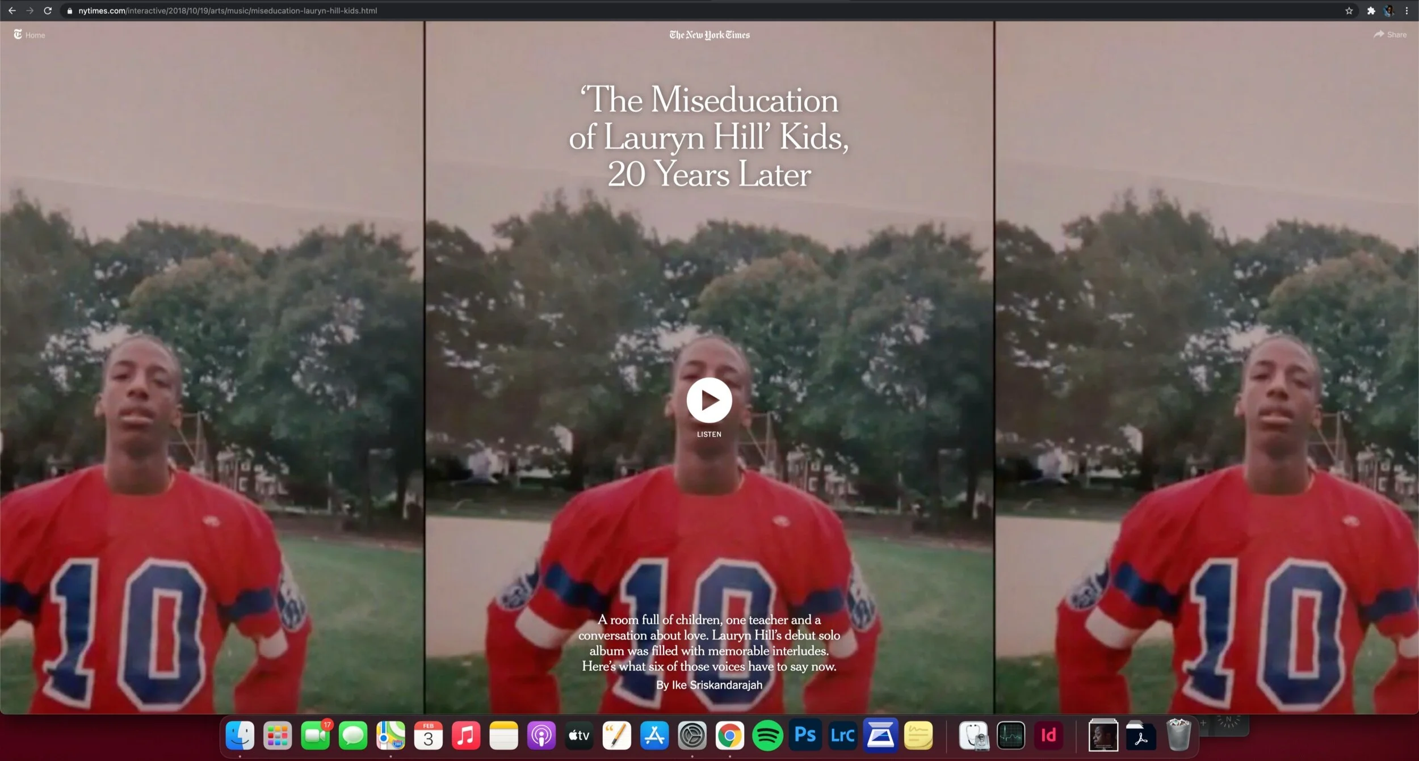Open Activity Monitor dock icon

(x=1010, y=735)
